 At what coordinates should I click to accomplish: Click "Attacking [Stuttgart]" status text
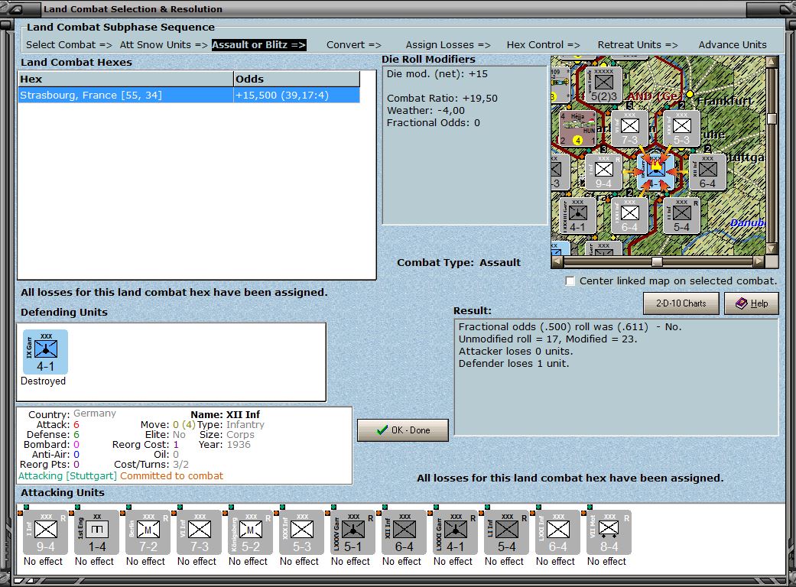point(67,476)
